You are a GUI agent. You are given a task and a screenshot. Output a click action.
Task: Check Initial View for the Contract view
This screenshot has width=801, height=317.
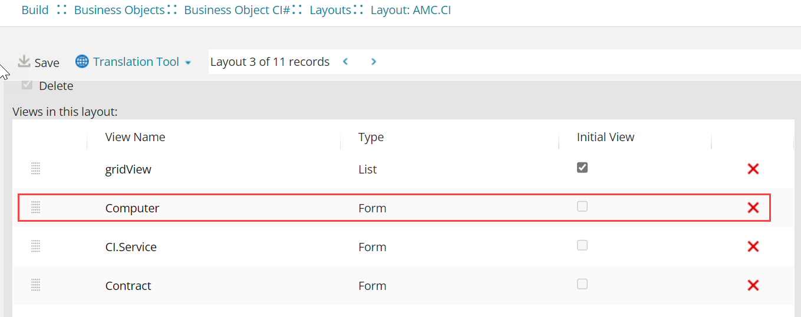coord(582,284)
